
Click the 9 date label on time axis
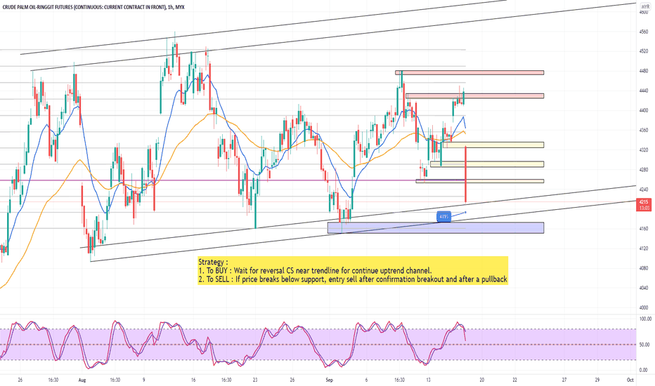(x=143, y=380)
